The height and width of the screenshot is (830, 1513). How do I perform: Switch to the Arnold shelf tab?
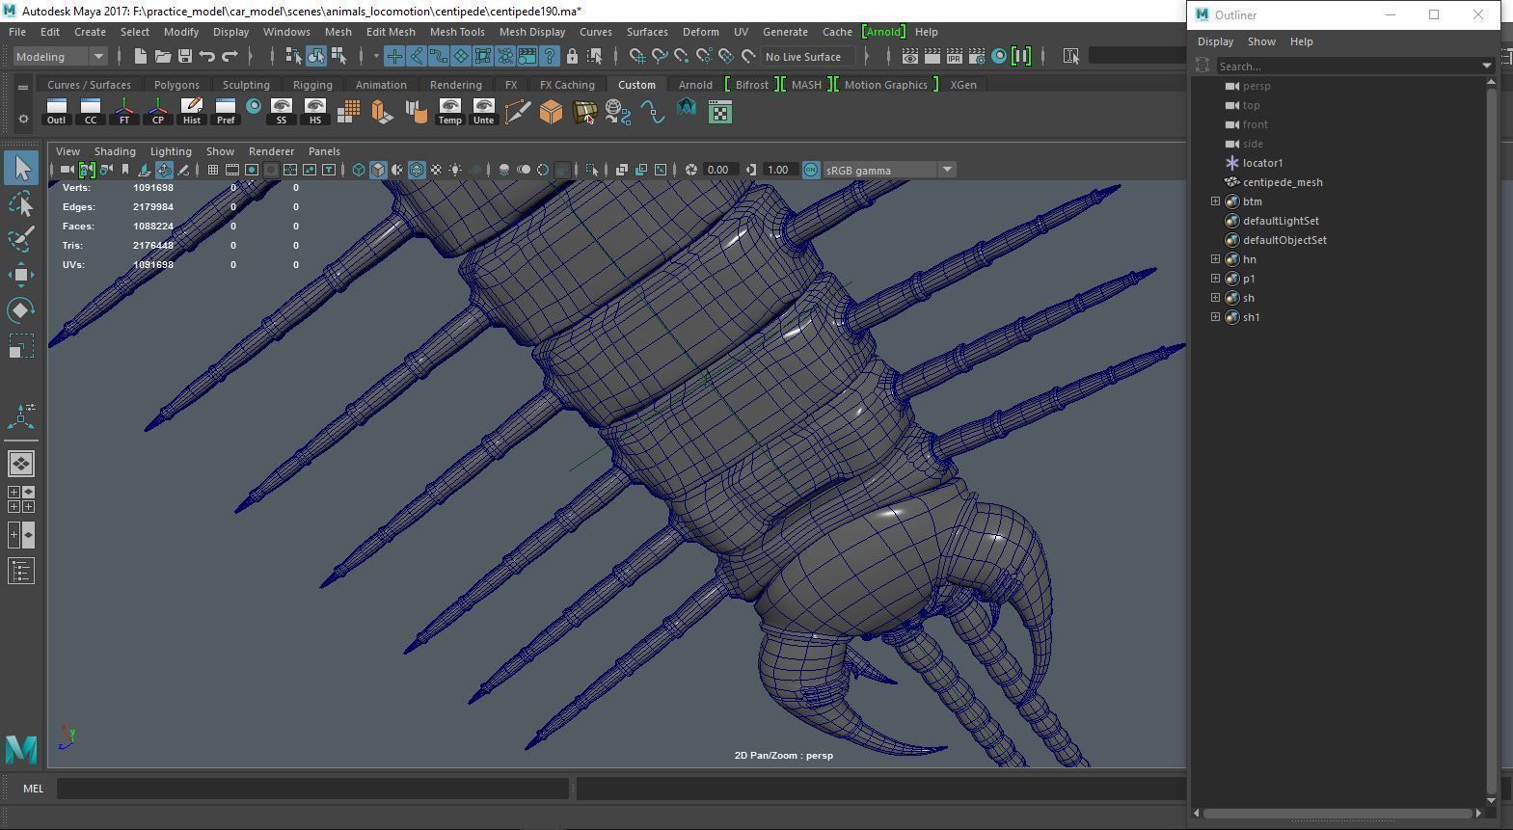(x=695, y=85)
